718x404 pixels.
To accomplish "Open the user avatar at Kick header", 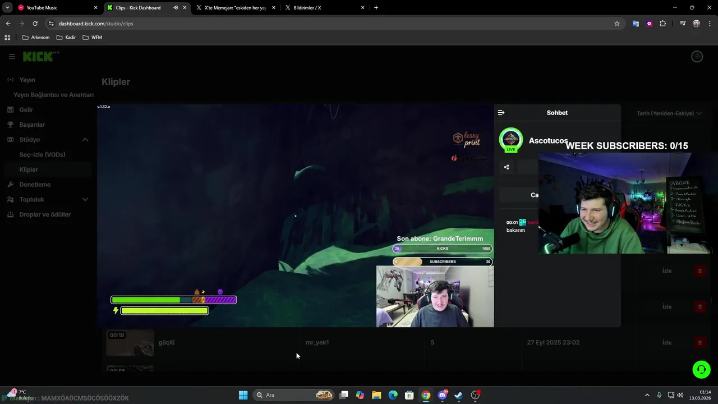I will [697, 57].
